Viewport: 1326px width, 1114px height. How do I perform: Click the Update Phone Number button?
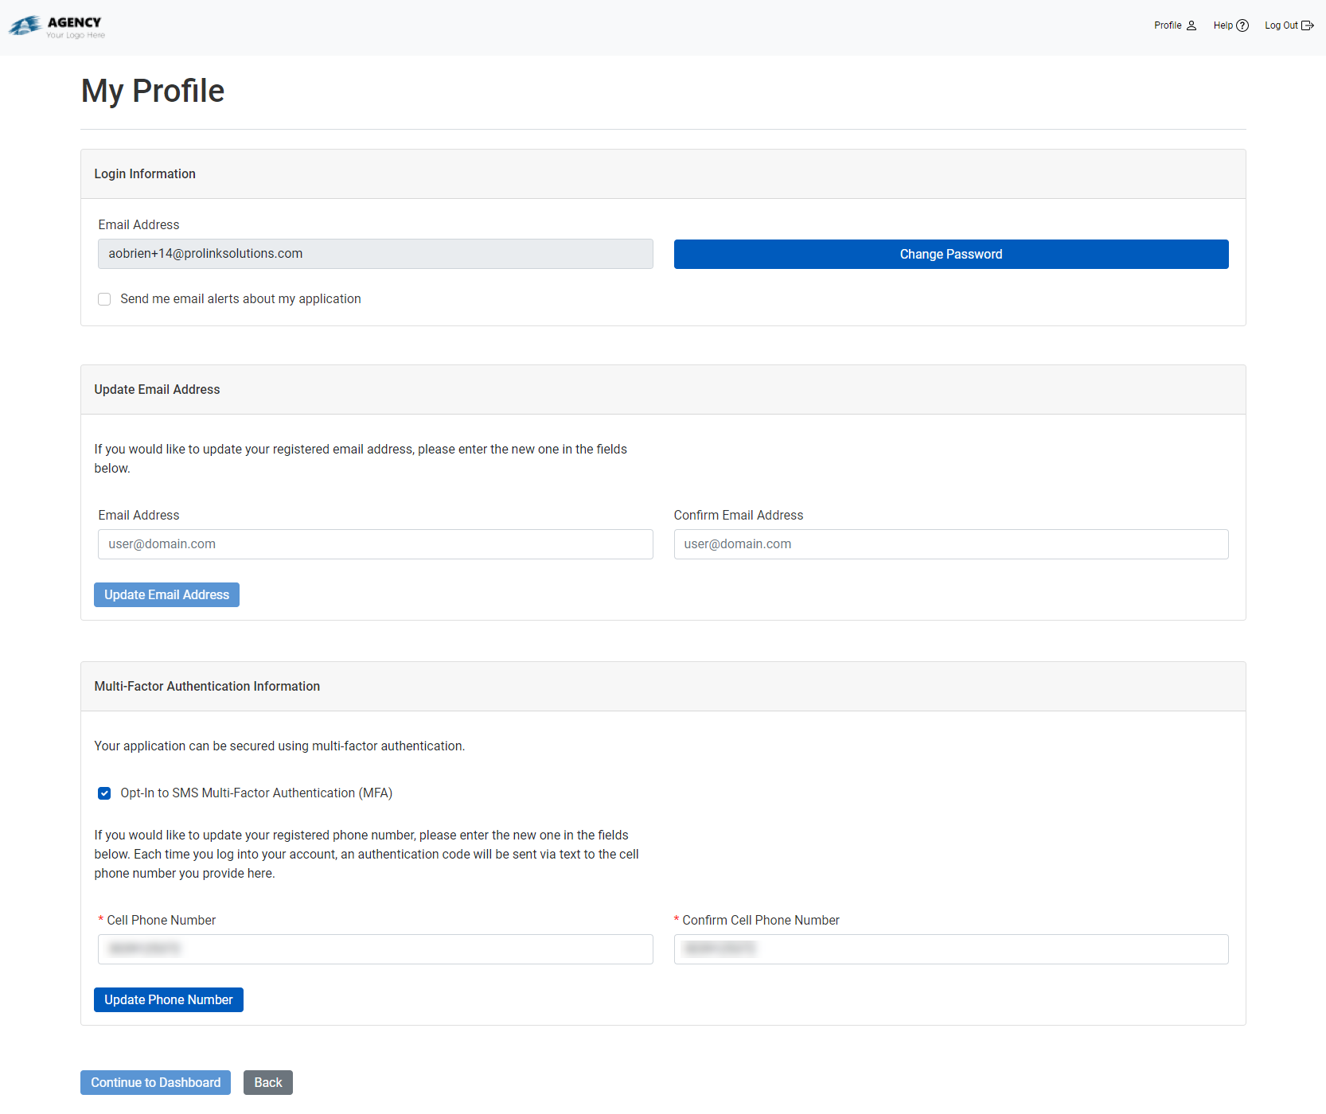click(x=168, y=999)
